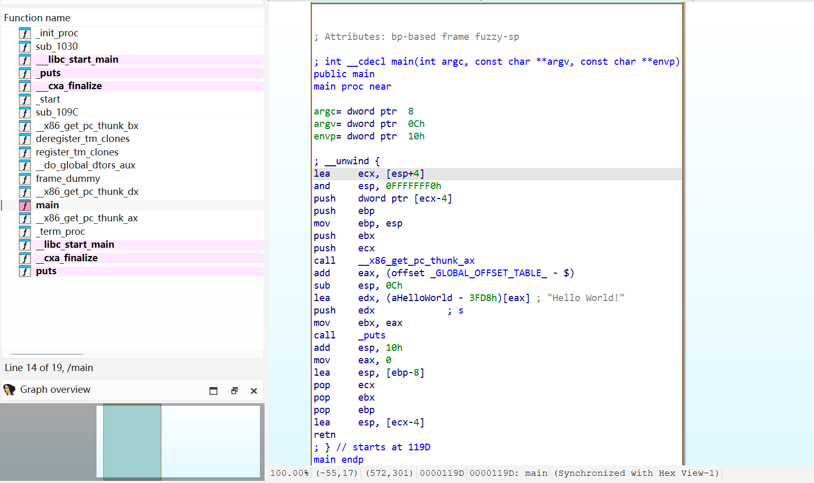Click the function icon next to _term_proc
The height and width of the screenshot is (483, 814).
(x=25, y=232)
